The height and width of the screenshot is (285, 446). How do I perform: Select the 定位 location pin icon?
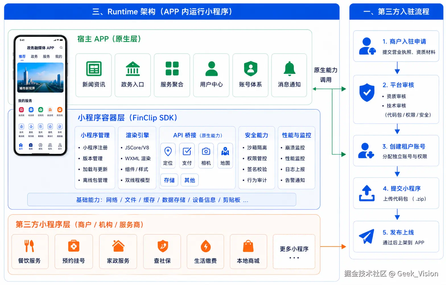[x=168, y=151]
